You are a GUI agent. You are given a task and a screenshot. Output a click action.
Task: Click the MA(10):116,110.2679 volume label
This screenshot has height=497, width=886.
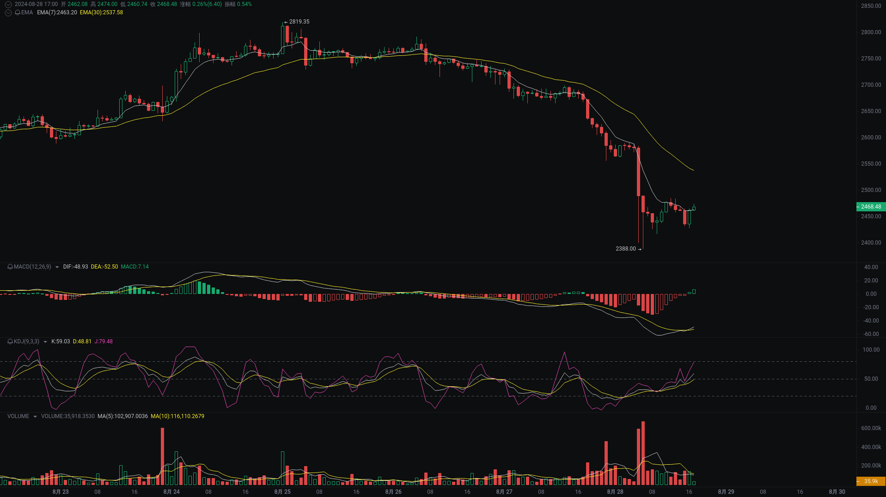[177, 416]
